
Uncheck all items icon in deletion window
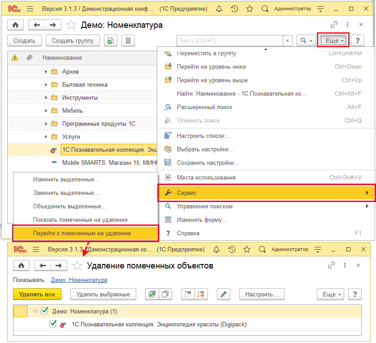[165, 294]
